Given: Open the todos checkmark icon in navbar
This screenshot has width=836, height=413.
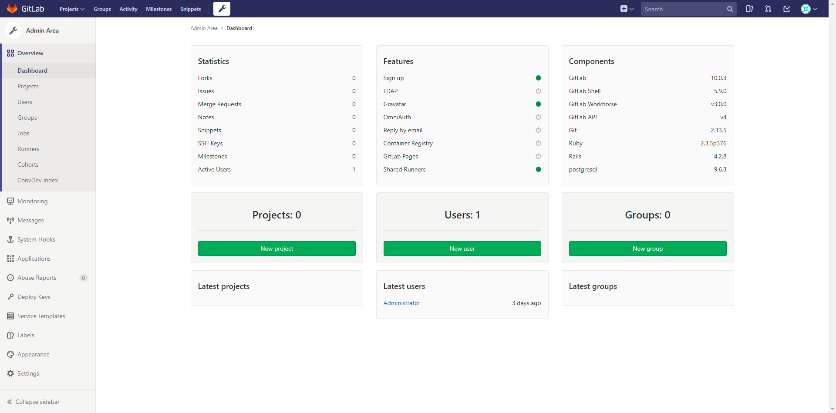Looking at the screenshot, I should (787, 9).
